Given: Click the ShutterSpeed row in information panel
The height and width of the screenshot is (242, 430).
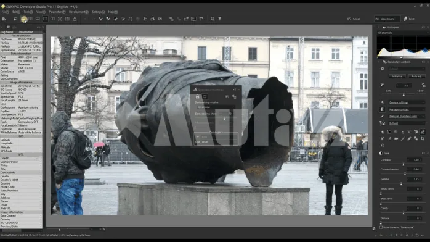Looking at the screenshot, I should 21,93.
